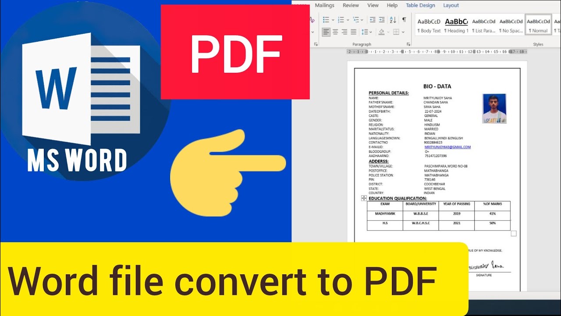
Task: Click the table move handle above the education table
Action: pyautogui.click(x=363, y=198)
